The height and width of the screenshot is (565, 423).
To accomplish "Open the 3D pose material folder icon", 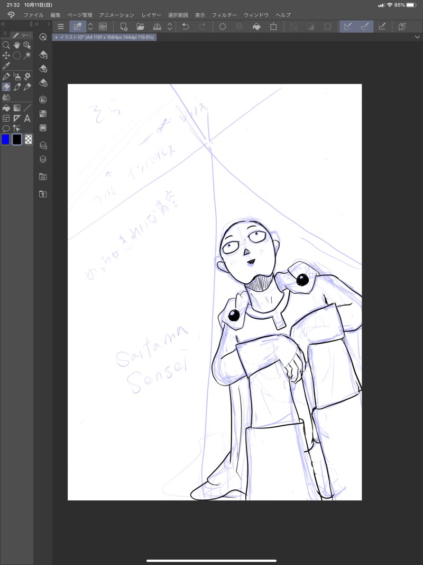I will [x=43, y=194].
